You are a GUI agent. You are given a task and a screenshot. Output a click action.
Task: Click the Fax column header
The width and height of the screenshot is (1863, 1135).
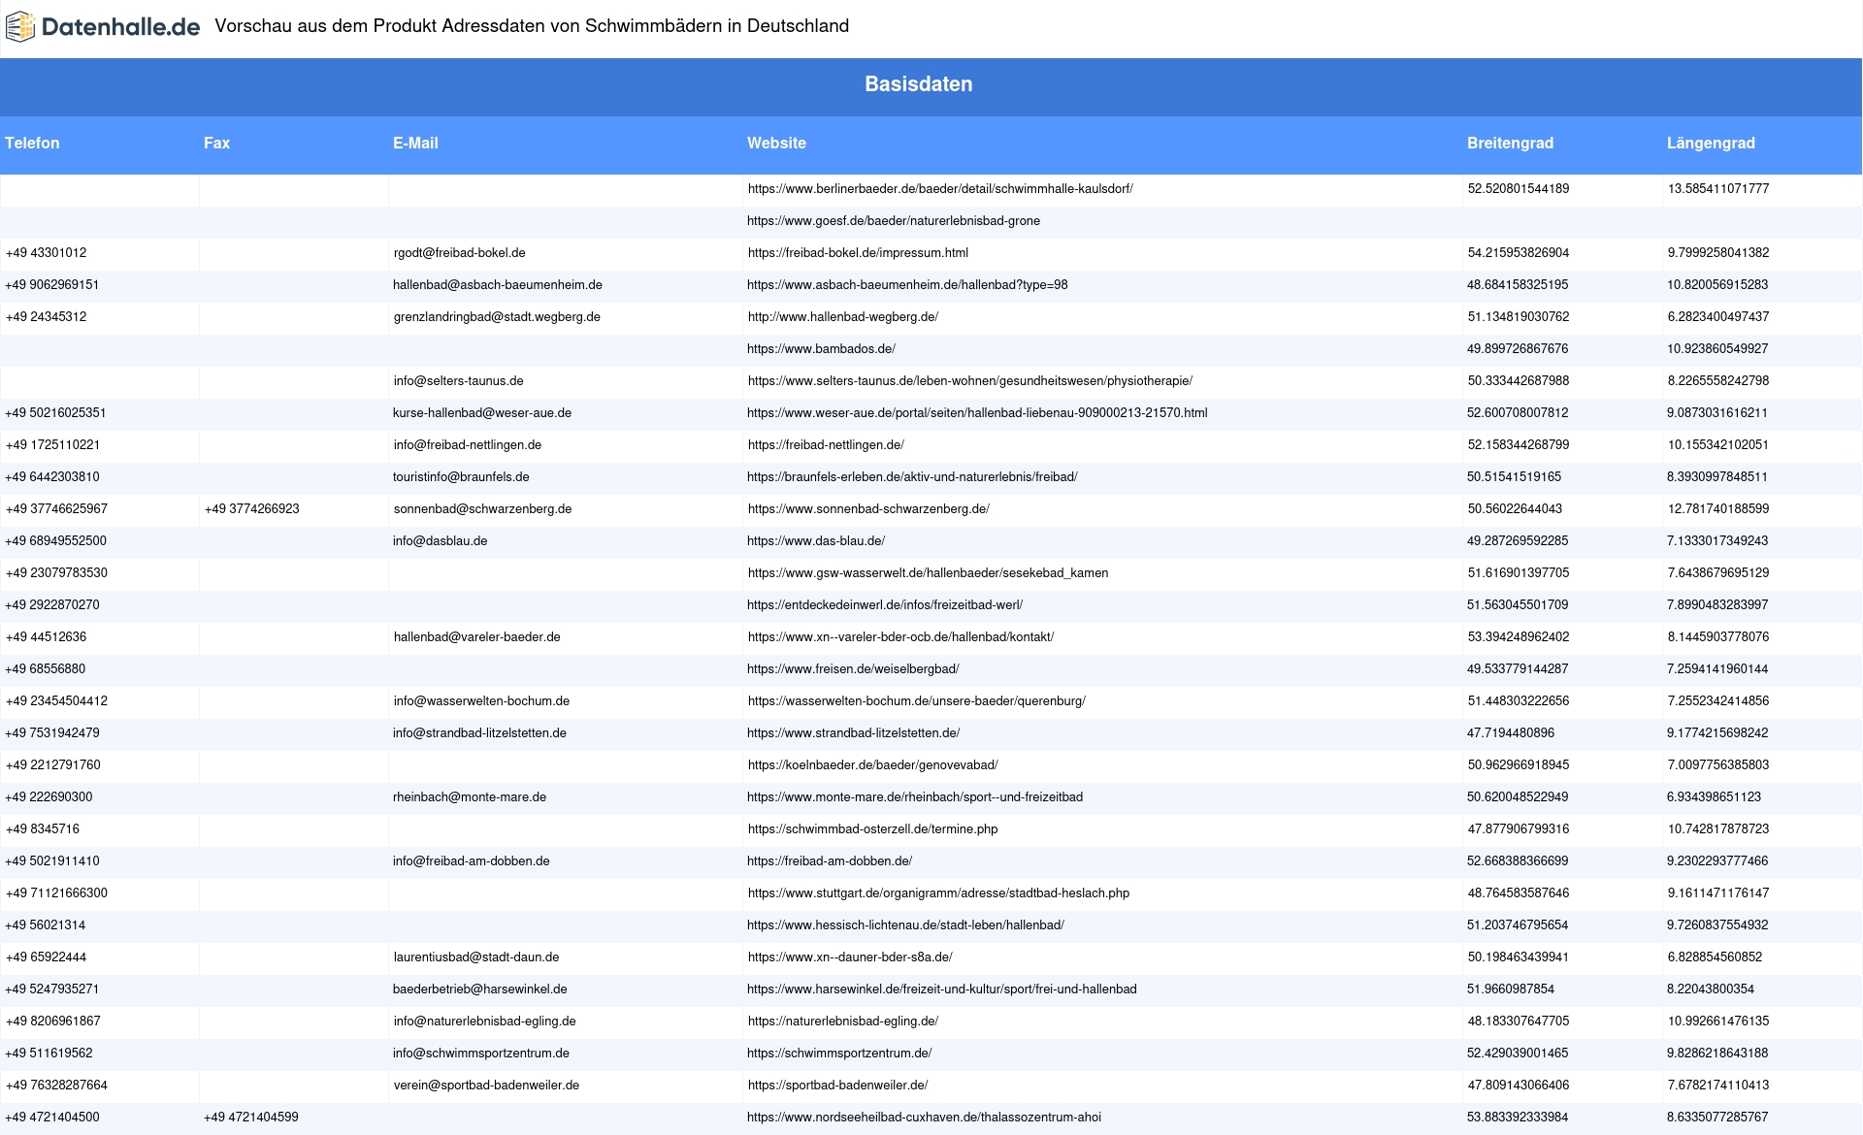coord(216,144)
